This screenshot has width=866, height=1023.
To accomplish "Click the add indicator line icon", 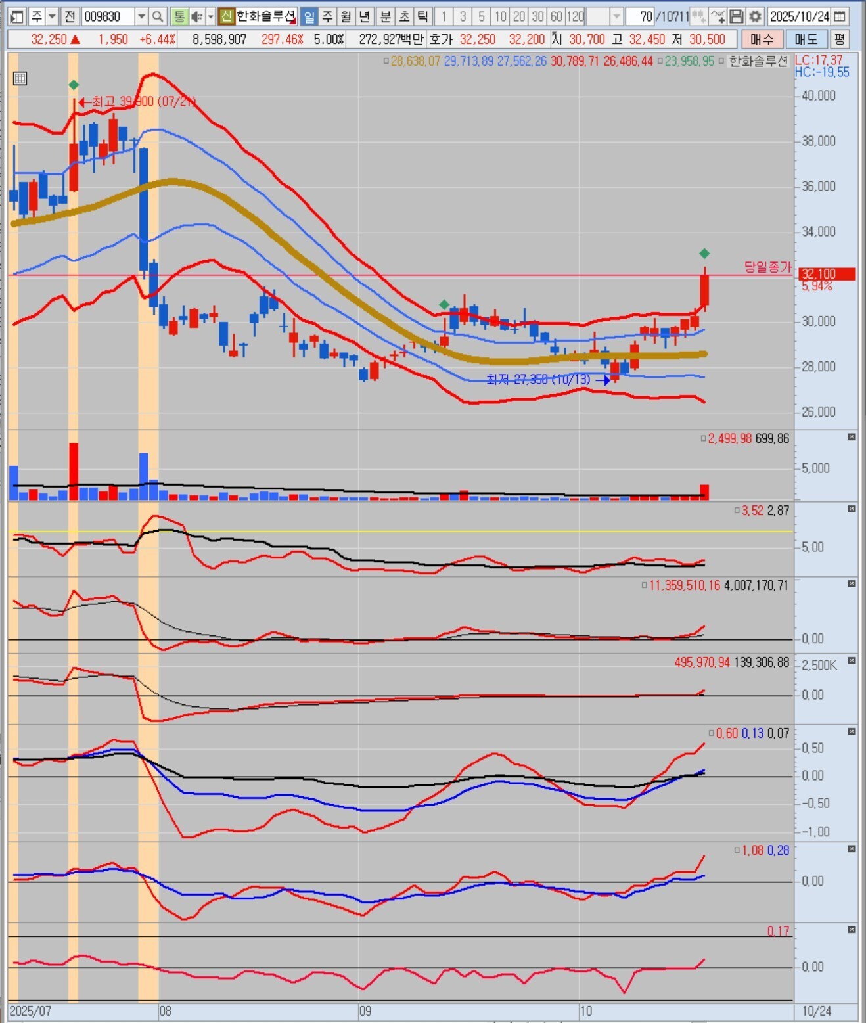I will tap(718, 16).
